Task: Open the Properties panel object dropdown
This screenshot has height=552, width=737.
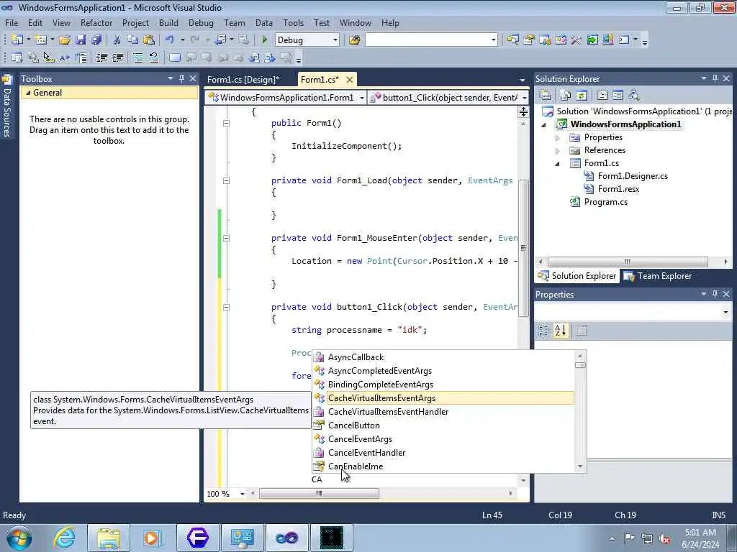Action: [725, 312]
